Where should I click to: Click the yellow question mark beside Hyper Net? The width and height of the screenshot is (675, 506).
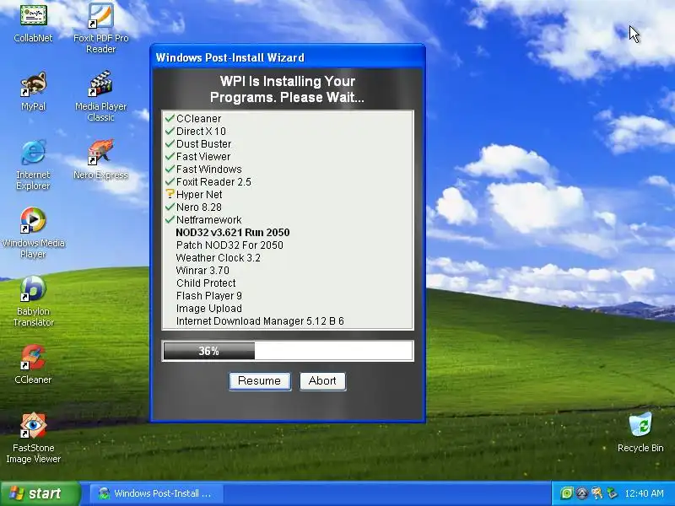click(x=170, y=194)
